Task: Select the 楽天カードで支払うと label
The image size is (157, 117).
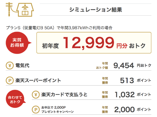Action: 64,95
